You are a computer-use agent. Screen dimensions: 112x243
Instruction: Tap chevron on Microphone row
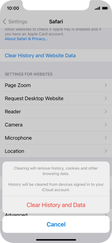coord(106,138)
